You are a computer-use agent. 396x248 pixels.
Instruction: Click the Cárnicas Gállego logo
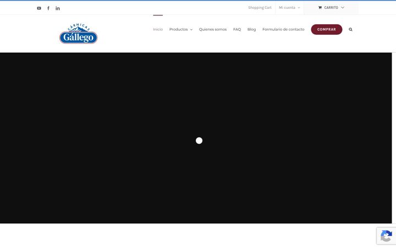click(78, 34)
